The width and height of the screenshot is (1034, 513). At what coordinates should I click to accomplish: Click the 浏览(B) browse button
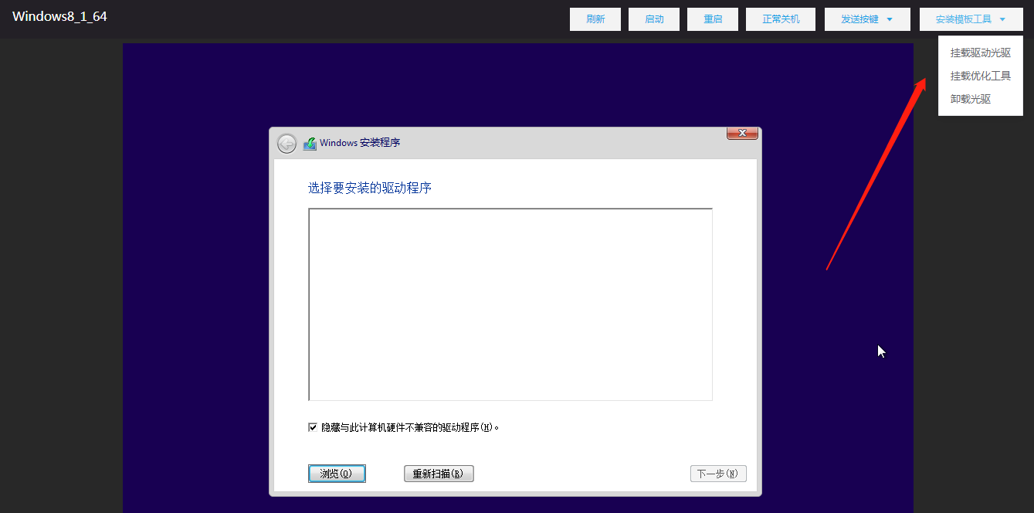coord(337,474)
